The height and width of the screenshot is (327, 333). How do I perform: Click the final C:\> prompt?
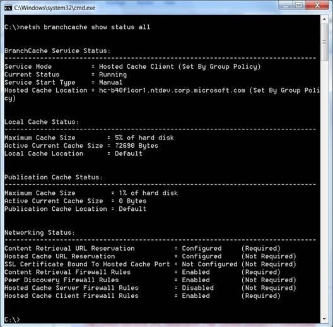(12, 319)
